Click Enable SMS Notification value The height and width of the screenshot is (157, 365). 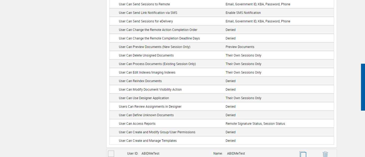coord(243,13)
